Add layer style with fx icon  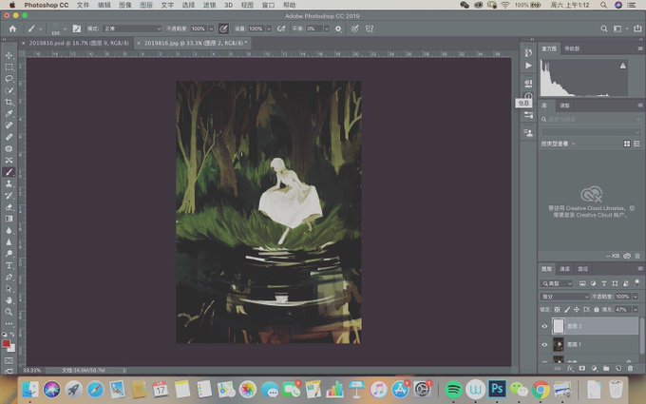click(571, 368)
